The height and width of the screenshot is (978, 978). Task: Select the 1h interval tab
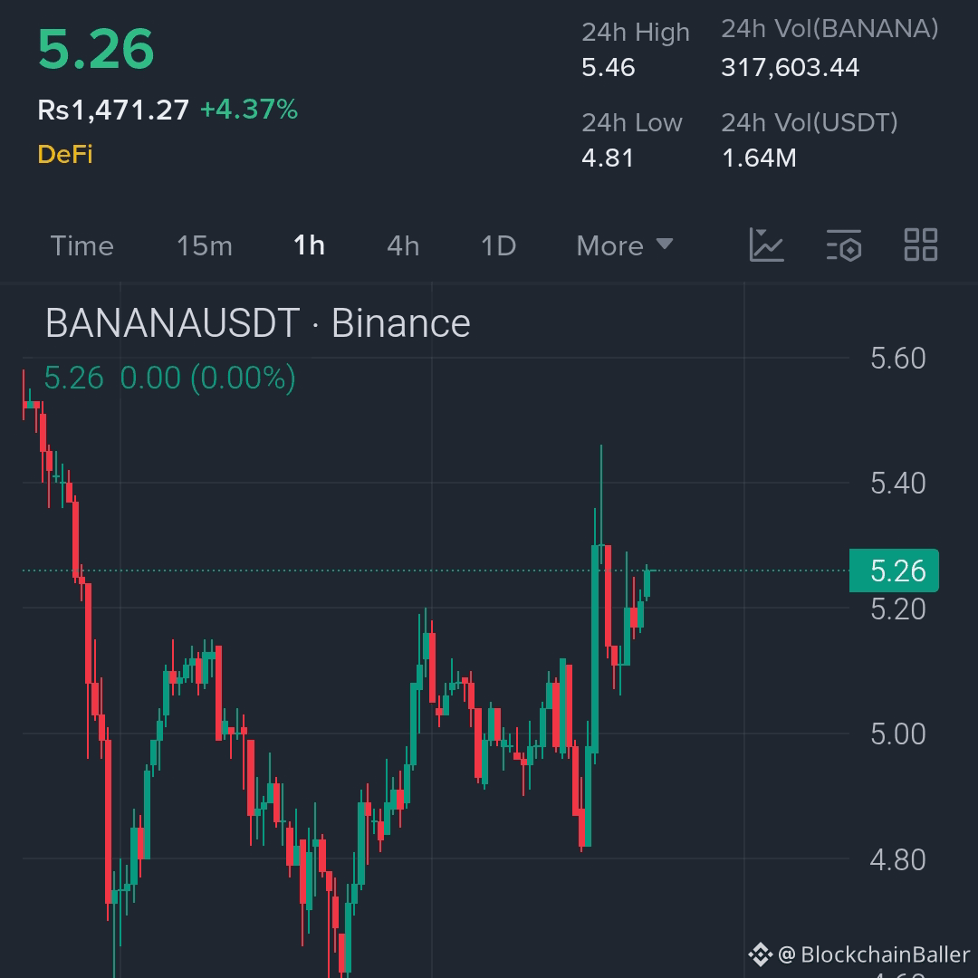(x=309, y=246)
